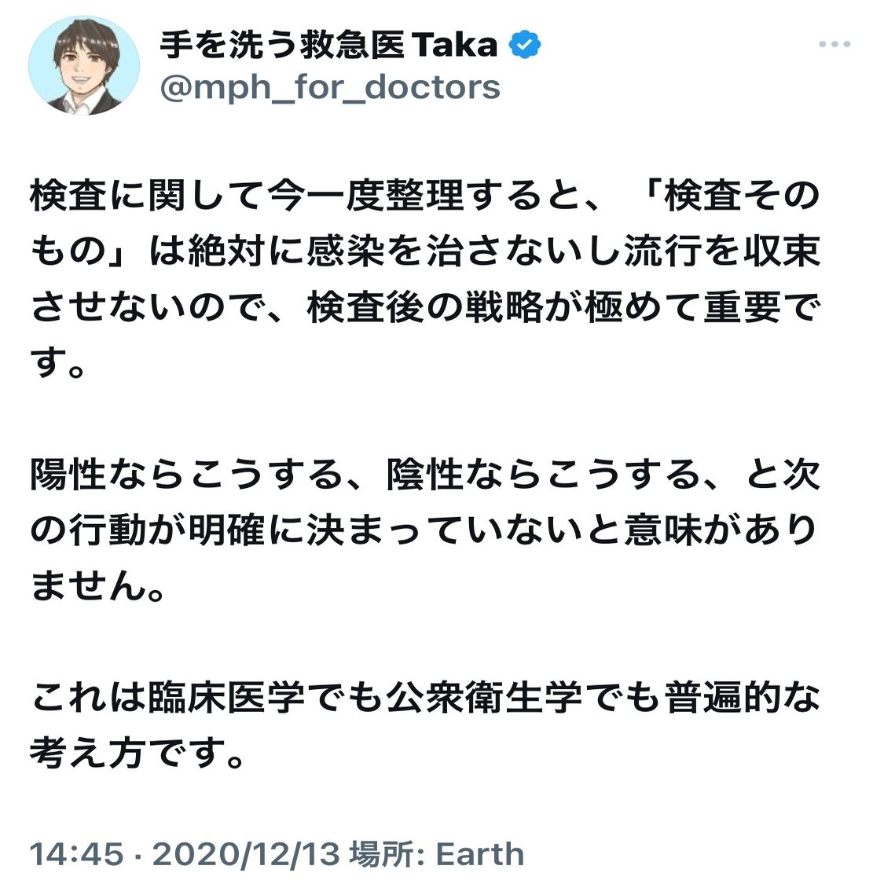The image size is (884, 884).
Task: Open the three-dot more options menu
Action: click(x=834, y=44)
